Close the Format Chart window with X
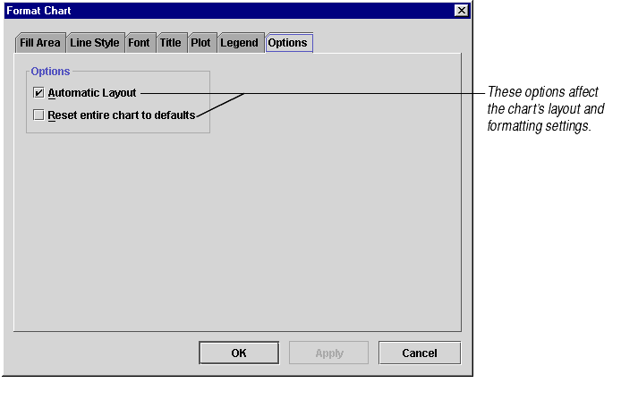 click(x=461, y=11)
